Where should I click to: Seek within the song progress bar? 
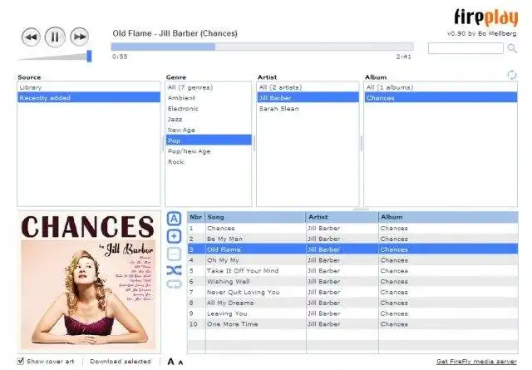click(x=262, y=47)
